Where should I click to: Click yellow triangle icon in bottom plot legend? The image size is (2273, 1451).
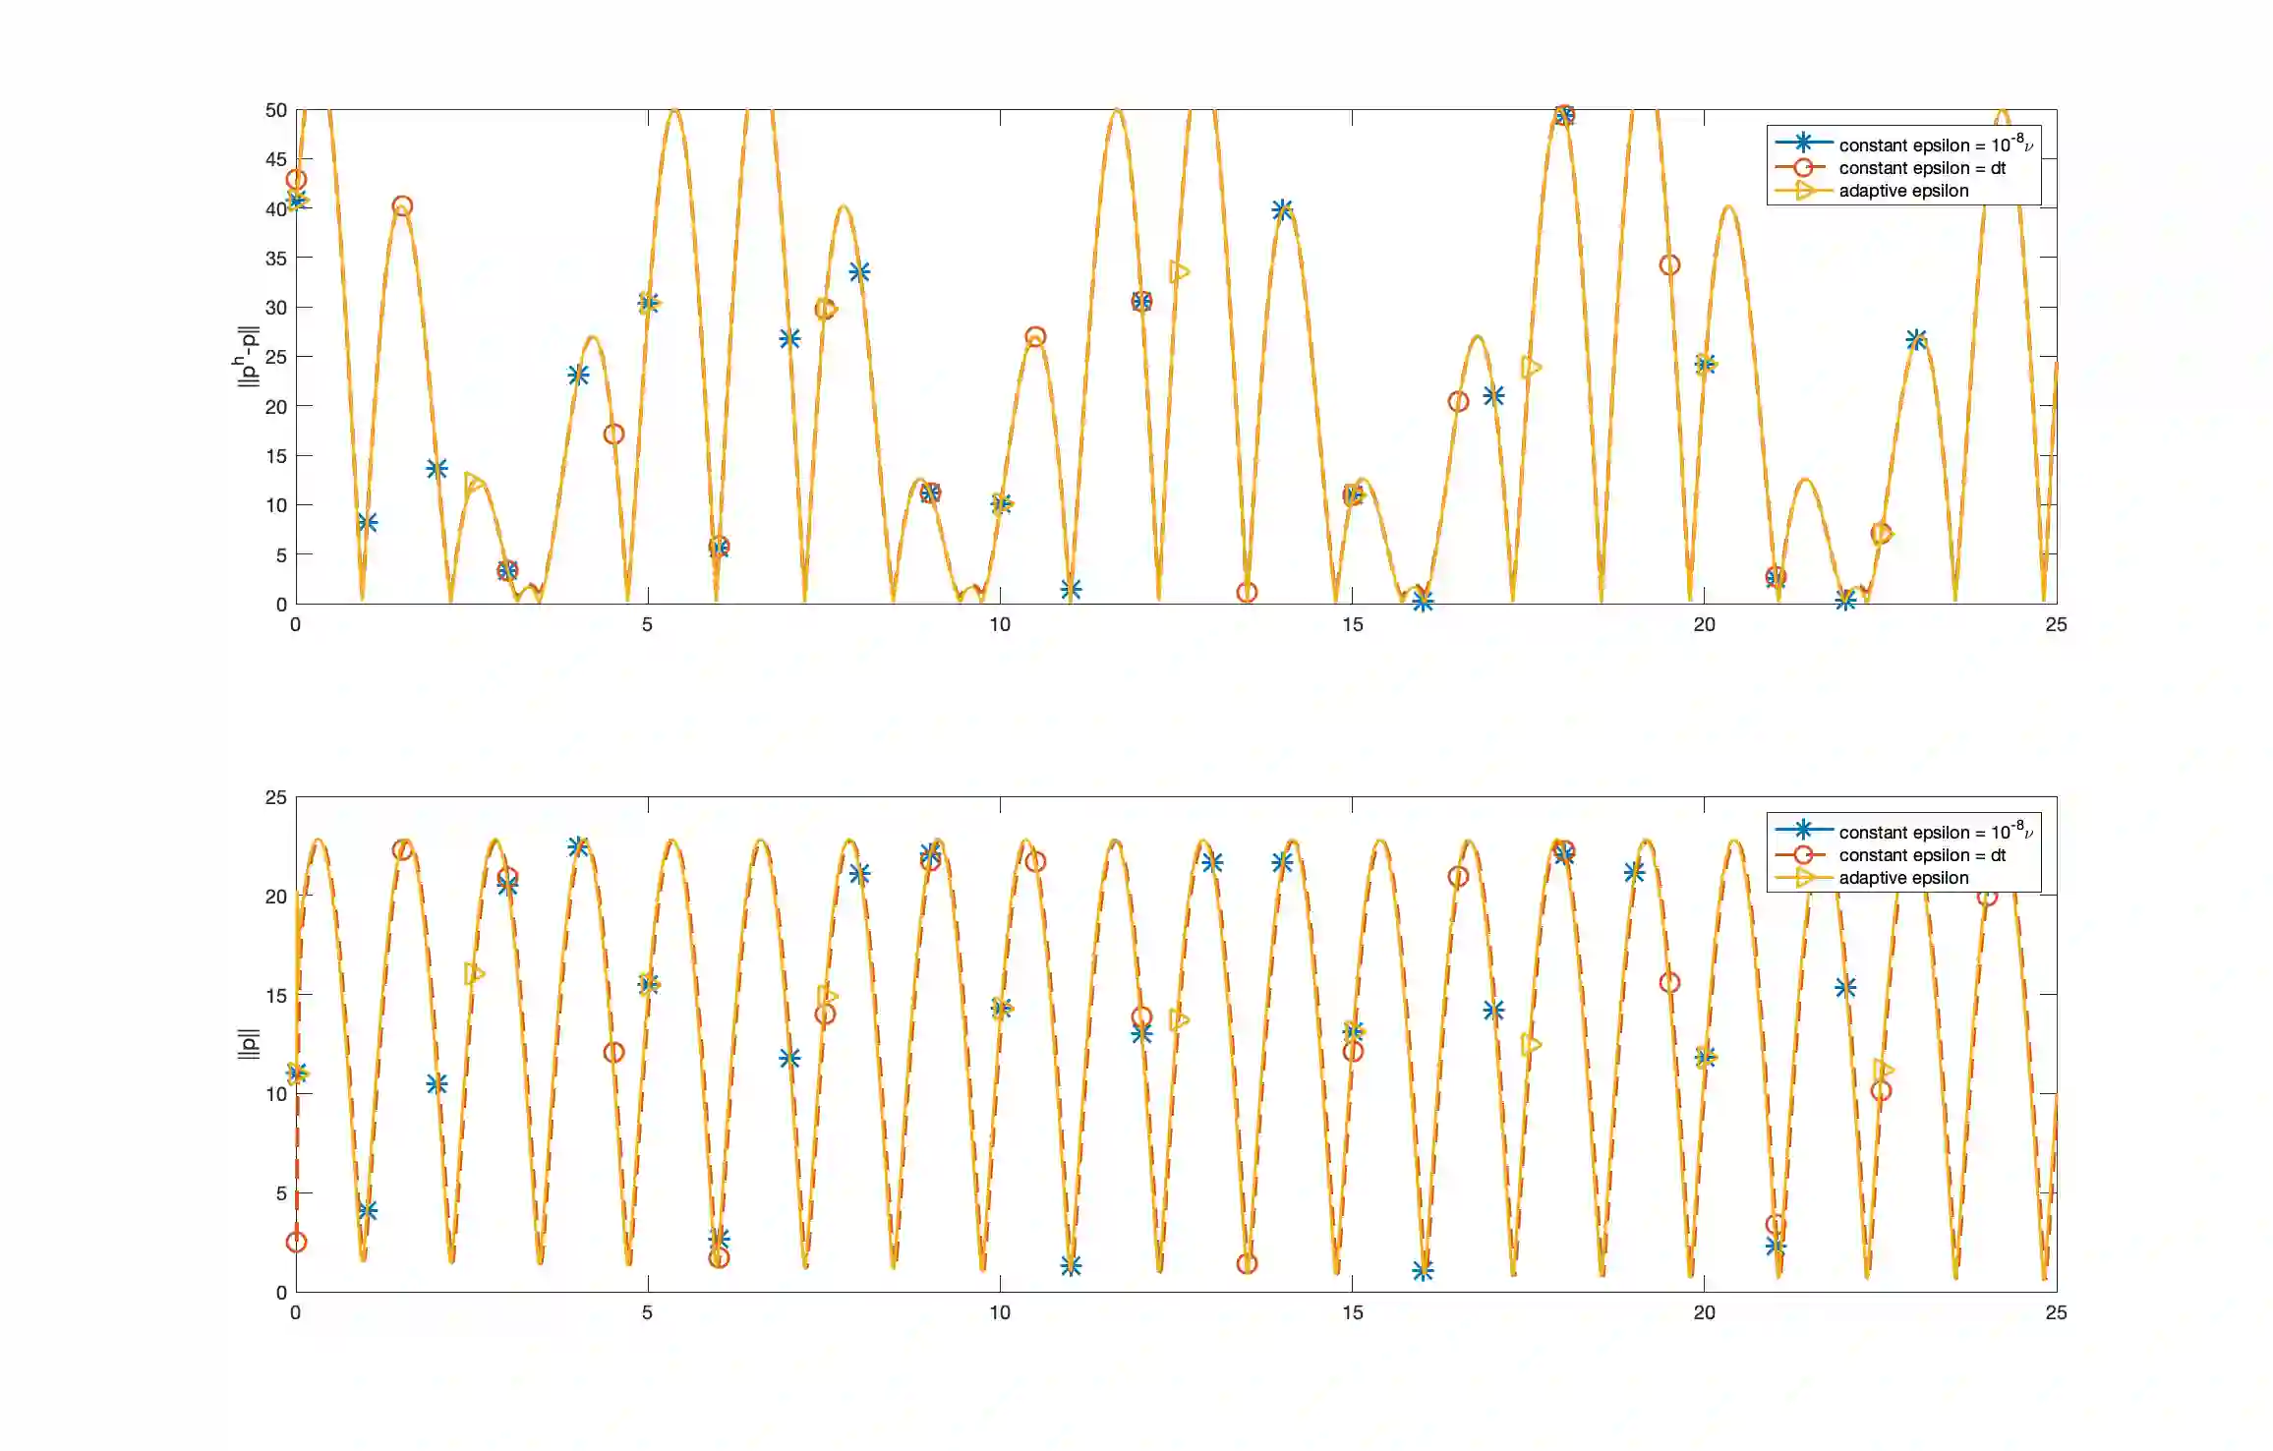1805,878
